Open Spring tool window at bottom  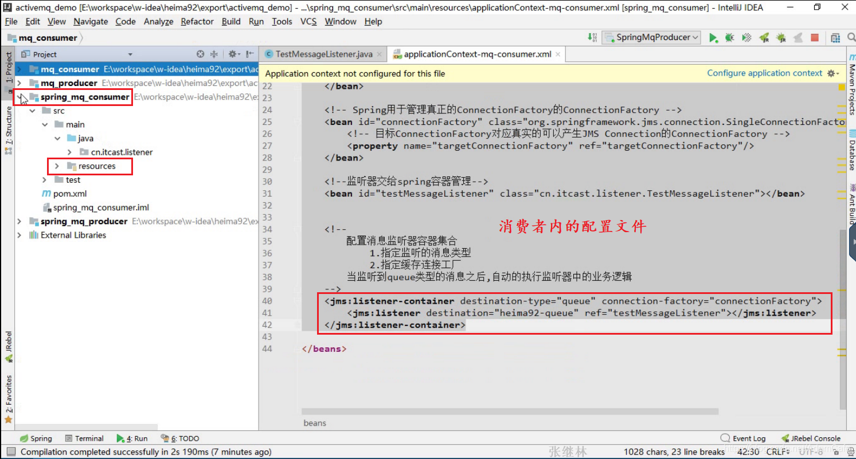point(36,438)
